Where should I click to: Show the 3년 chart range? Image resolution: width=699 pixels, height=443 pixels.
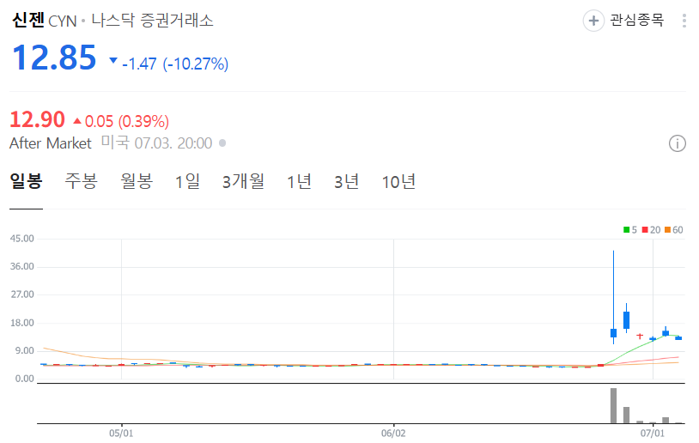click(347, 181)
